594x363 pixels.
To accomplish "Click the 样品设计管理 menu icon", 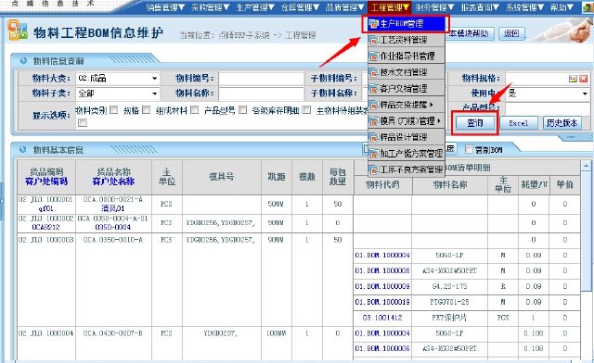I will coord(373,137).
